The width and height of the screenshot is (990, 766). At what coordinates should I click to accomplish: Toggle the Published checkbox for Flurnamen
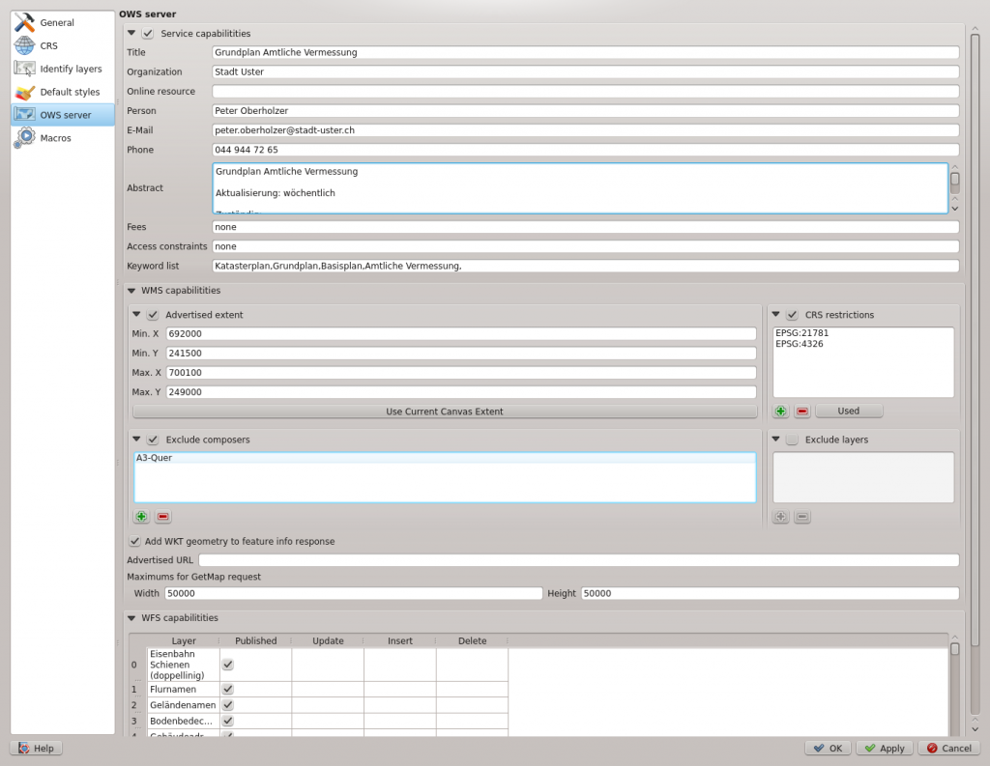pyautogui.click(x=227, y=689)
